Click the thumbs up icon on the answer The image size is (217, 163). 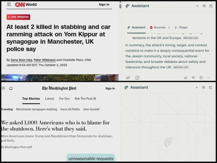(186, 78)
